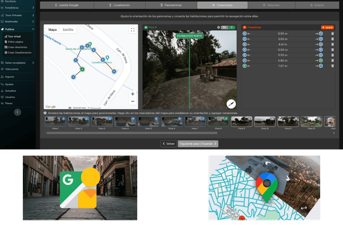Select step 4 Conexiones tab

coord(222,5)
